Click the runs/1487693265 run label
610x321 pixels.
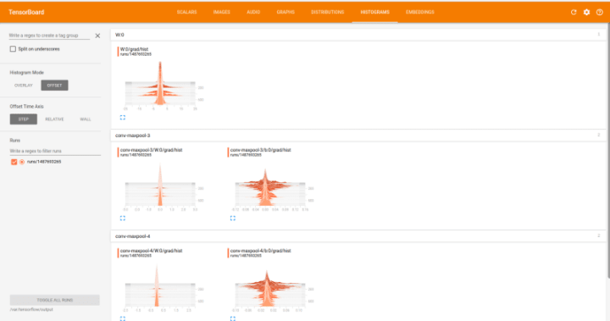point(44,162)
